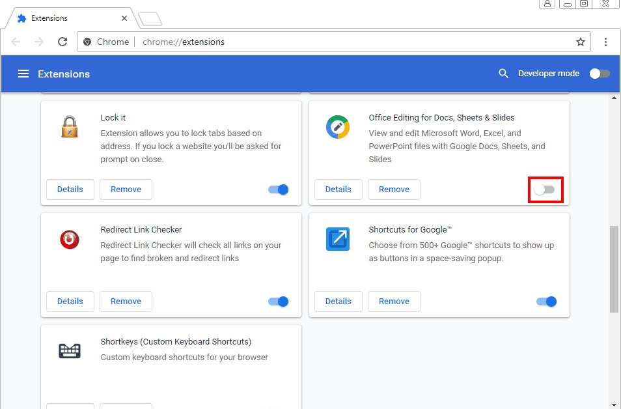Image resolution: width=621 pixels, height=409 pixels.
Task: Open Chrome three-dot customize menu
Action: (605, 42)
